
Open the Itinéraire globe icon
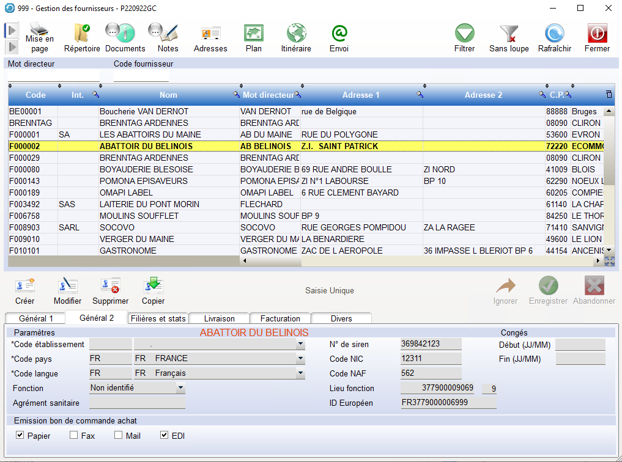[x=296, y=32]
